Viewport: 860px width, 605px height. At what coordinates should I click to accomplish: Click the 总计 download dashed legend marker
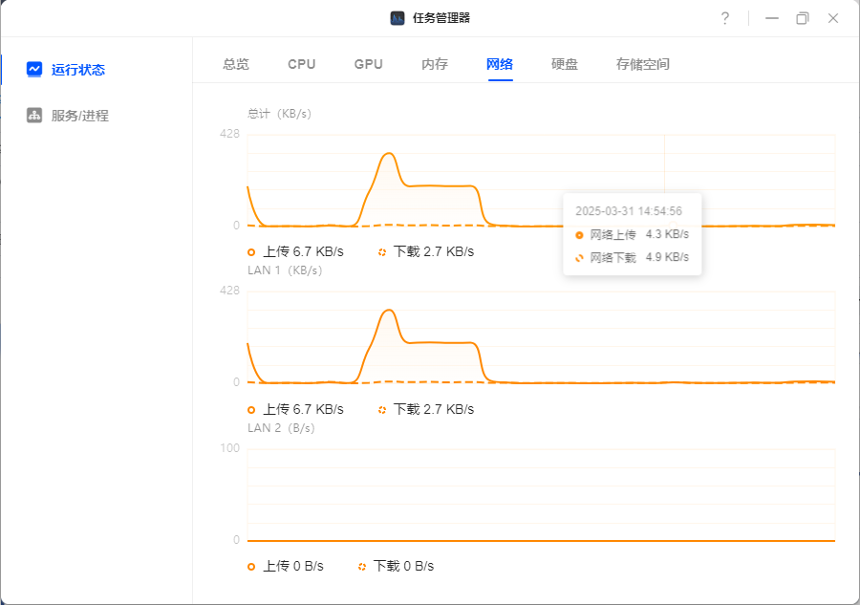click(381, 252)
